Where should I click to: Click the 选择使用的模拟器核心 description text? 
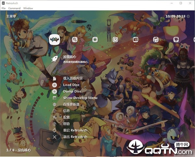pos(76,62)
